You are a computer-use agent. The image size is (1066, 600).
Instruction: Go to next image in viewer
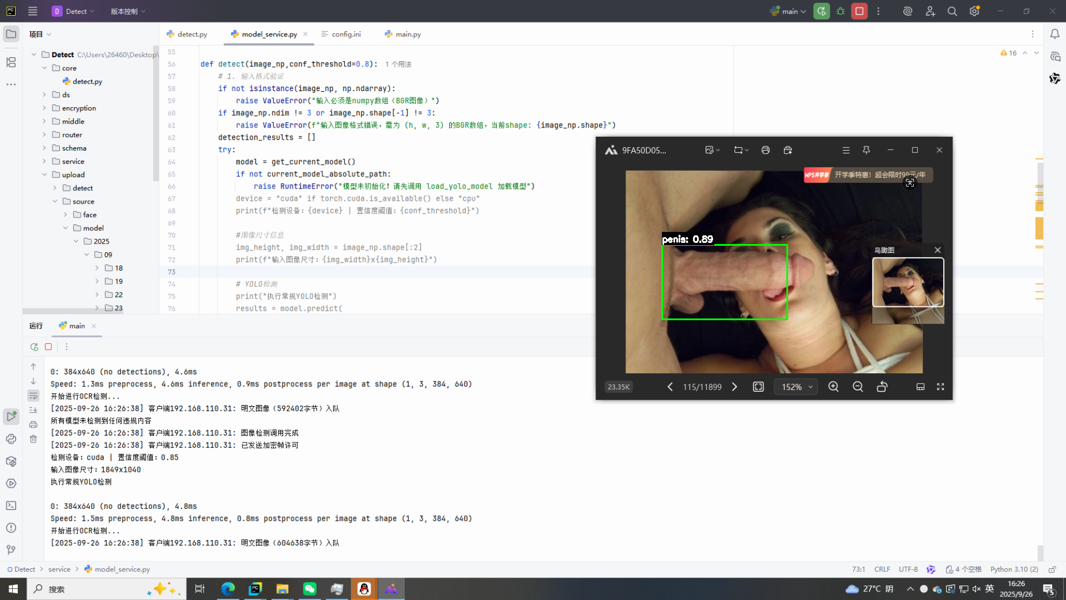pyautogui.click(x=734, y=387)
